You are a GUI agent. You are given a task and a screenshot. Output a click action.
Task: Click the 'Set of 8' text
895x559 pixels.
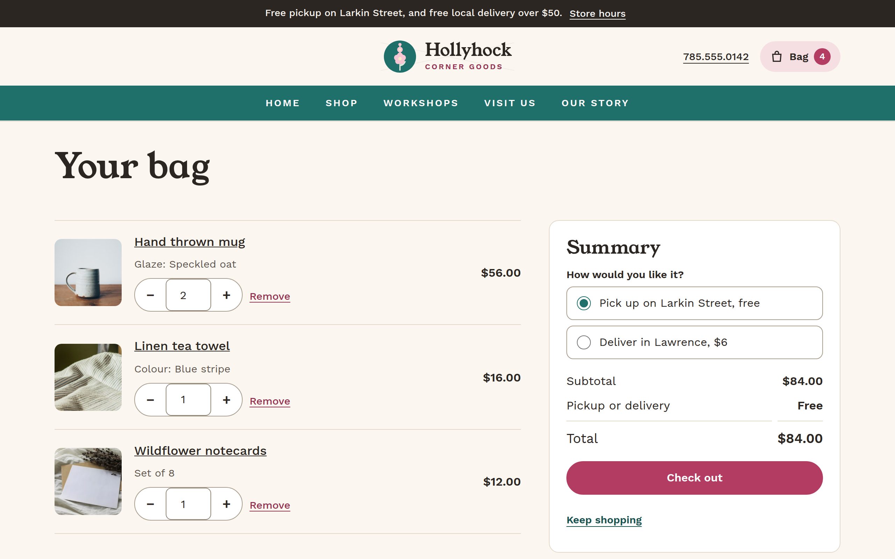[x=154, y=473]
